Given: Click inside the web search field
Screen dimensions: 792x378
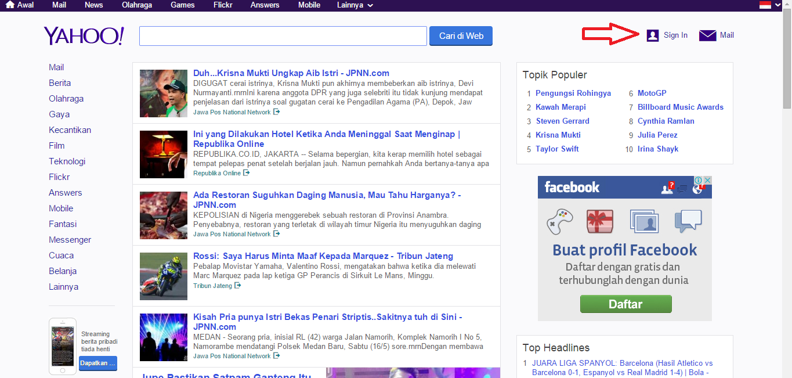Looking at the screenshot, I should [283, 36].
